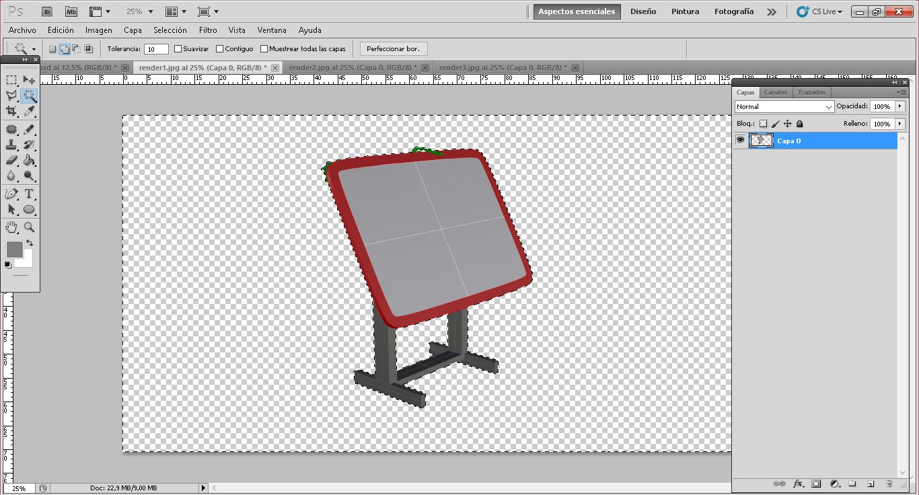Create a new group folder
Image resolution: width=919 pixels, height=495 pixels.
pos(852,484)
